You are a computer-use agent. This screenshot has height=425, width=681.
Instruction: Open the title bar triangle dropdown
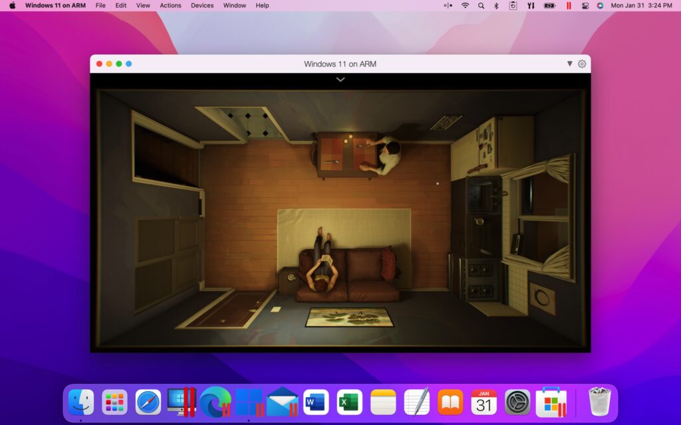point(569,64)
